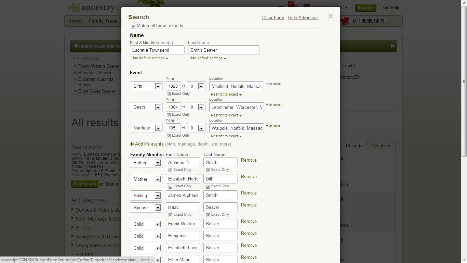Open the Home menu tab
This screenshot has width=467, height=263.
[75, 21]
